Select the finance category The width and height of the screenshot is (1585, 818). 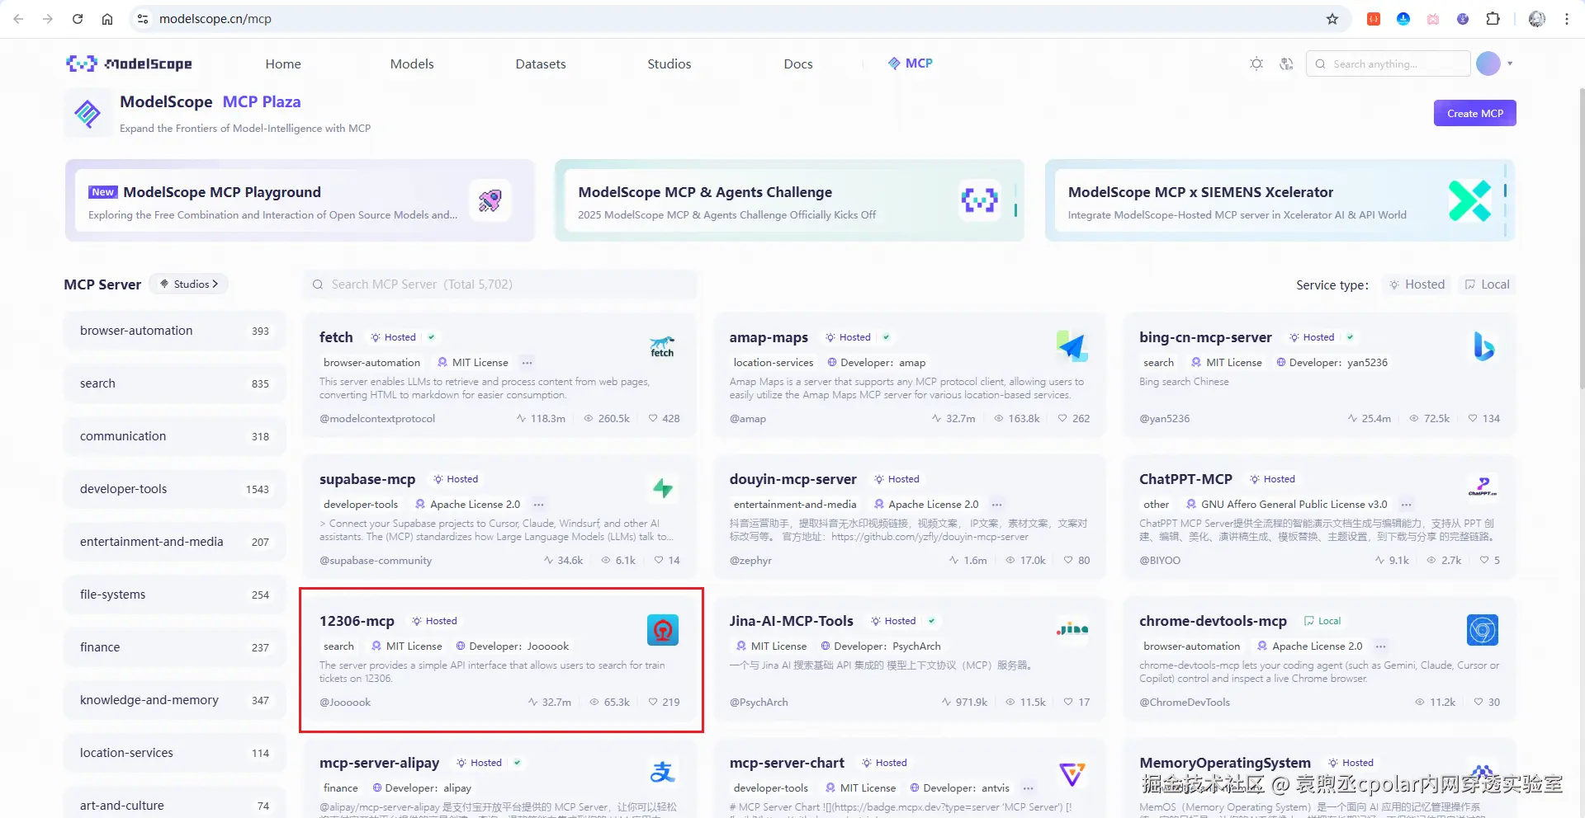175,647
